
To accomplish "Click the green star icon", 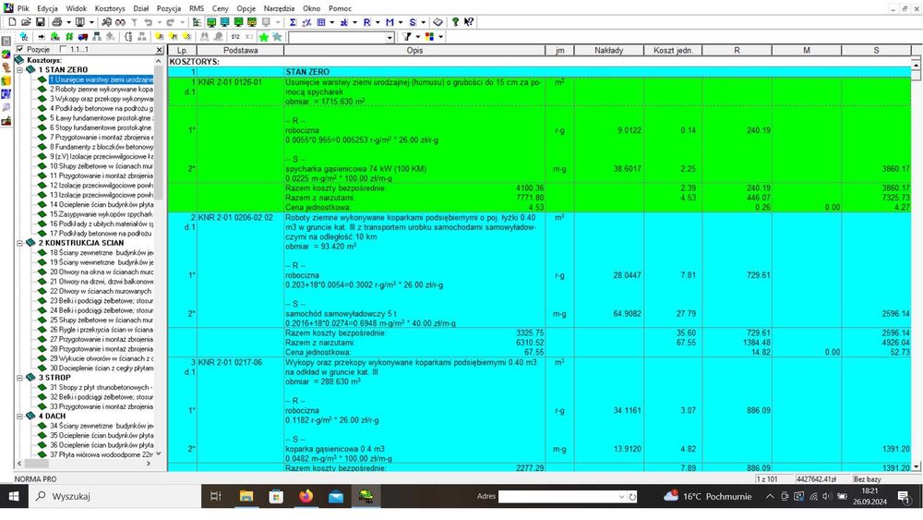I will (x=264, y=37).
